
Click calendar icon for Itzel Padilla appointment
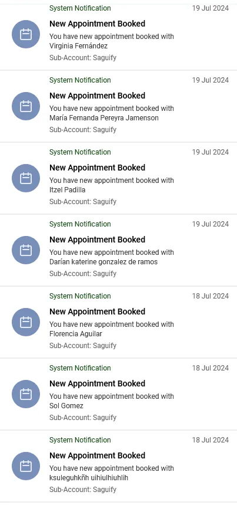click(x=26, y=178)
